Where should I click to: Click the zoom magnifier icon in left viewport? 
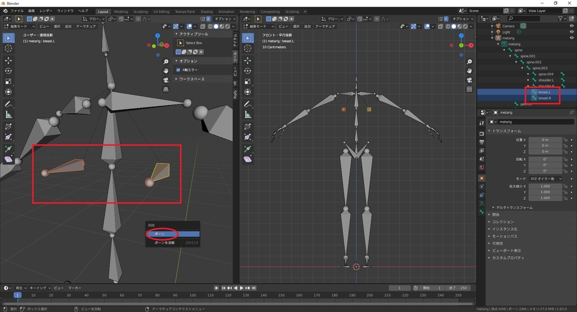(166, 62)
